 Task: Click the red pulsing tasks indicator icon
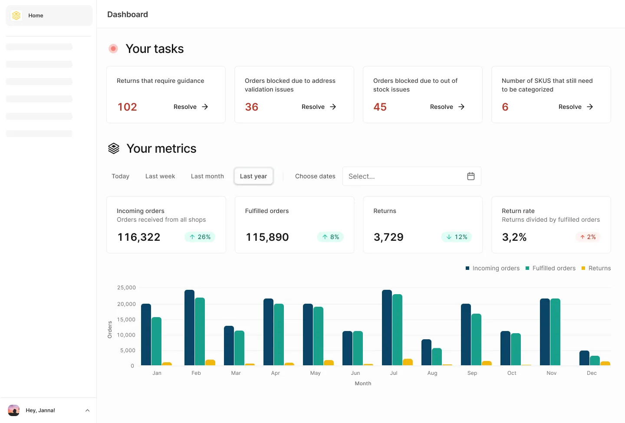113,49
